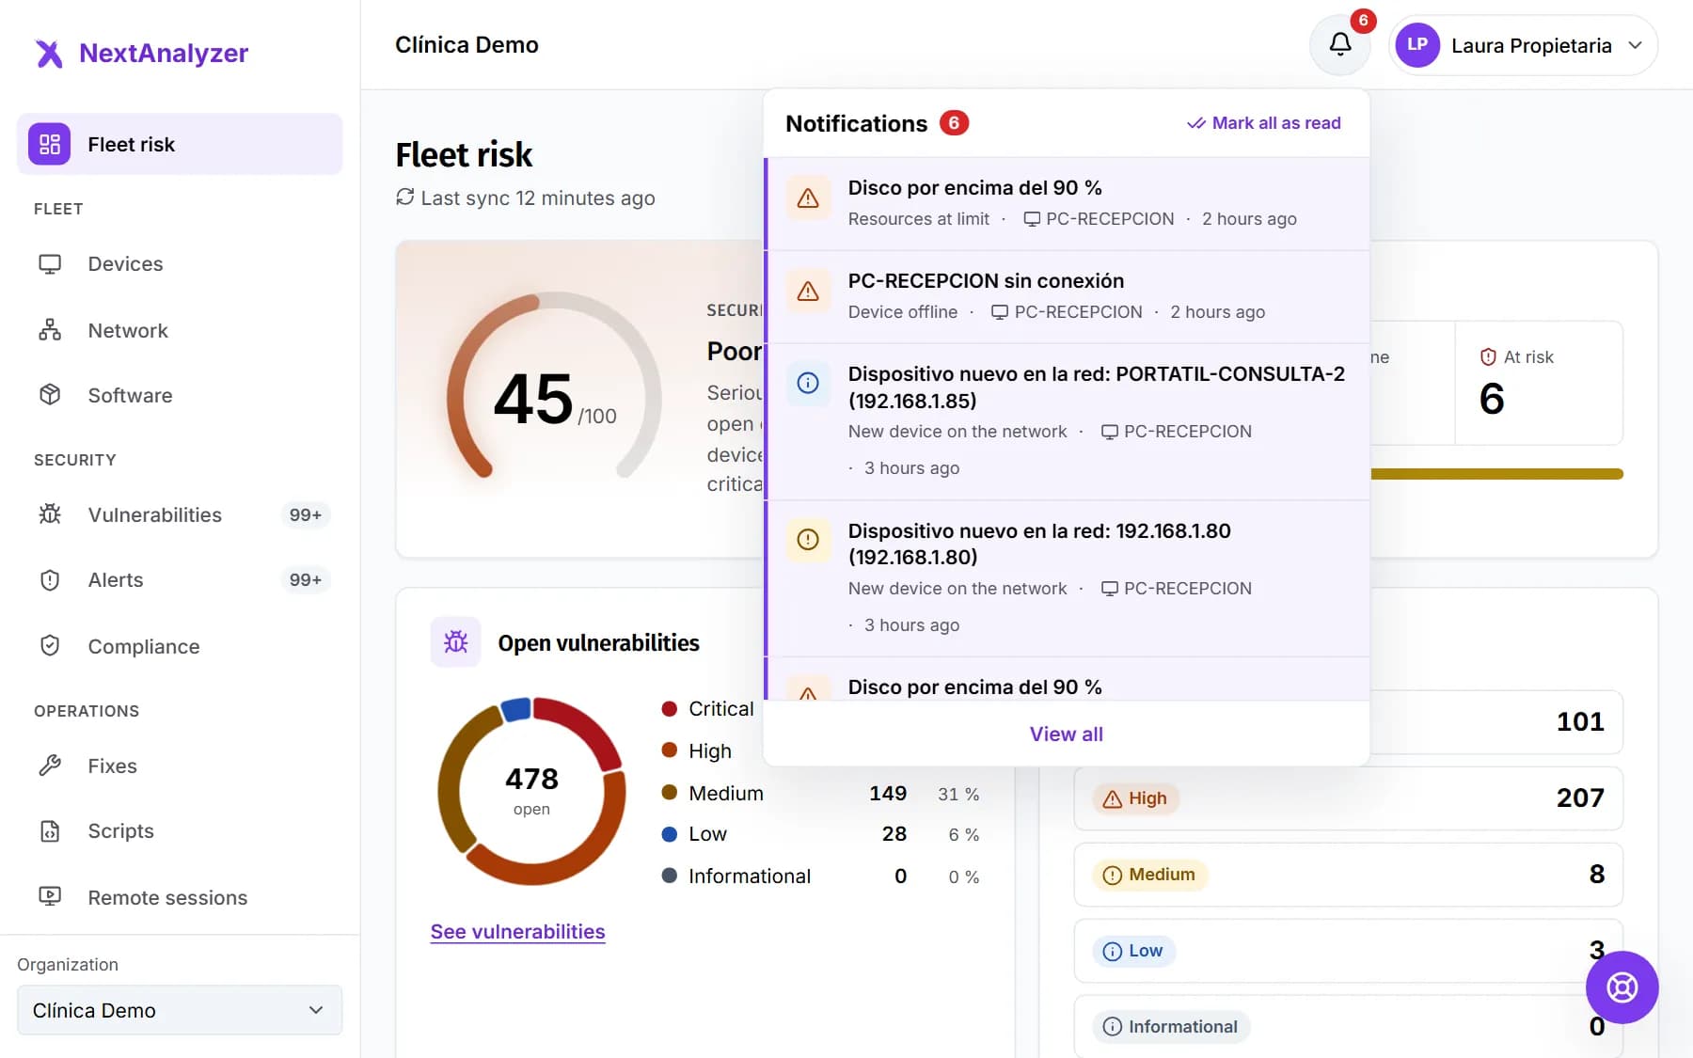Screen dimensions: 1693x1058
Task: Click the Devices monitor icon
Action: (50, 264)
